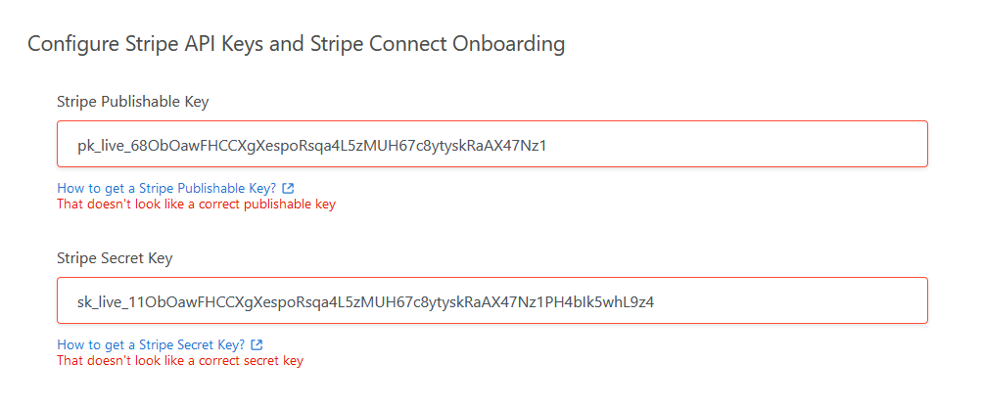Click the "Stripe Secret Key" field label
982x409 pixels.
pyautogui.click(x=115, y=258)
